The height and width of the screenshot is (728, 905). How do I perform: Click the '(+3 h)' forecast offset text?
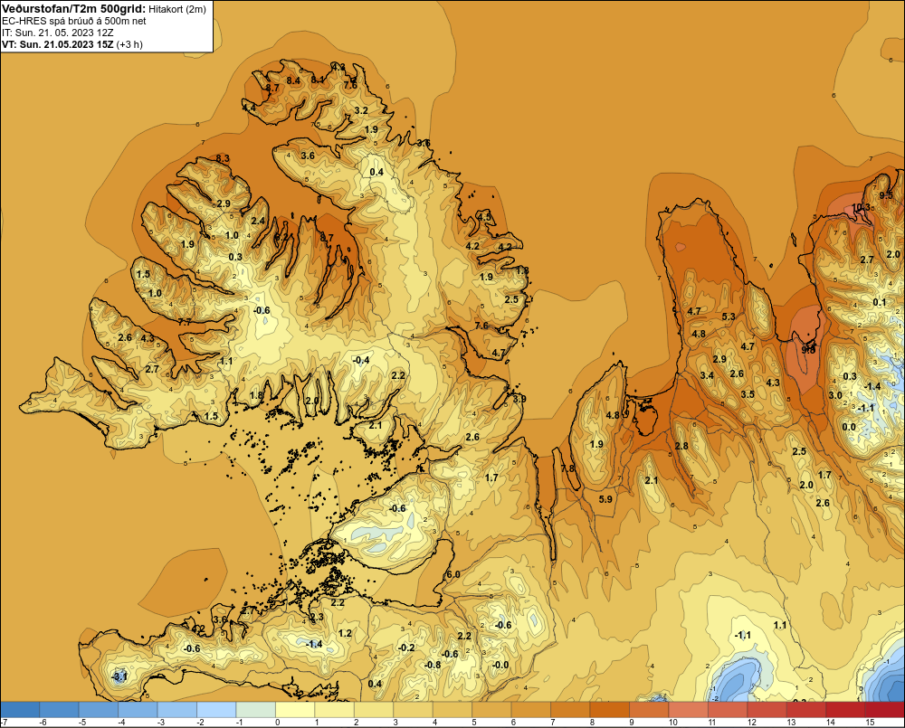(x=129, y=44)
